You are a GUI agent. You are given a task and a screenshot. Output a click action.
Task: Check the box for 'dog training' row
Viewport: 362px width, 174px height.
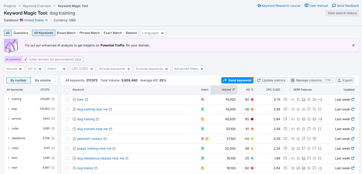coord(67,119)
